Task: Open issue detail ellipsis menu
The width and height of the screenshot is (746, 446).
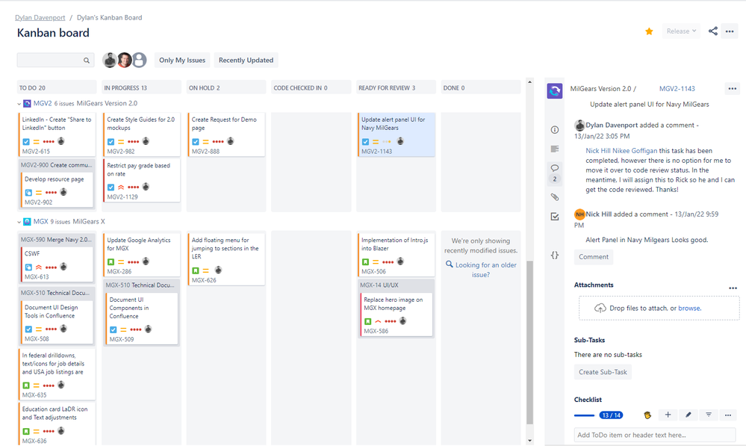Action: point(733,89)
